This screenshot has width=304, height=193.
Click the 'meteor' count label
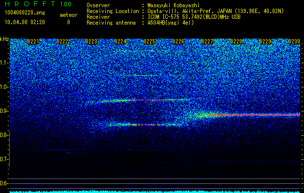(x=69, y=15)
